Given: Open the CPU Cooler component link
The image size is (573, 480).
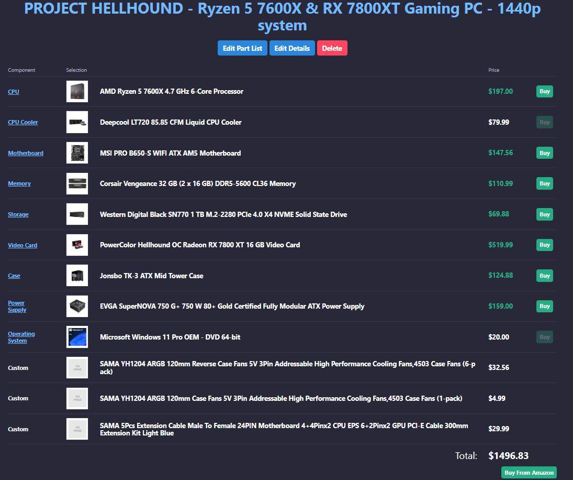Looking at the screenshot, I should pyautogui.click(x=23, y=122).
